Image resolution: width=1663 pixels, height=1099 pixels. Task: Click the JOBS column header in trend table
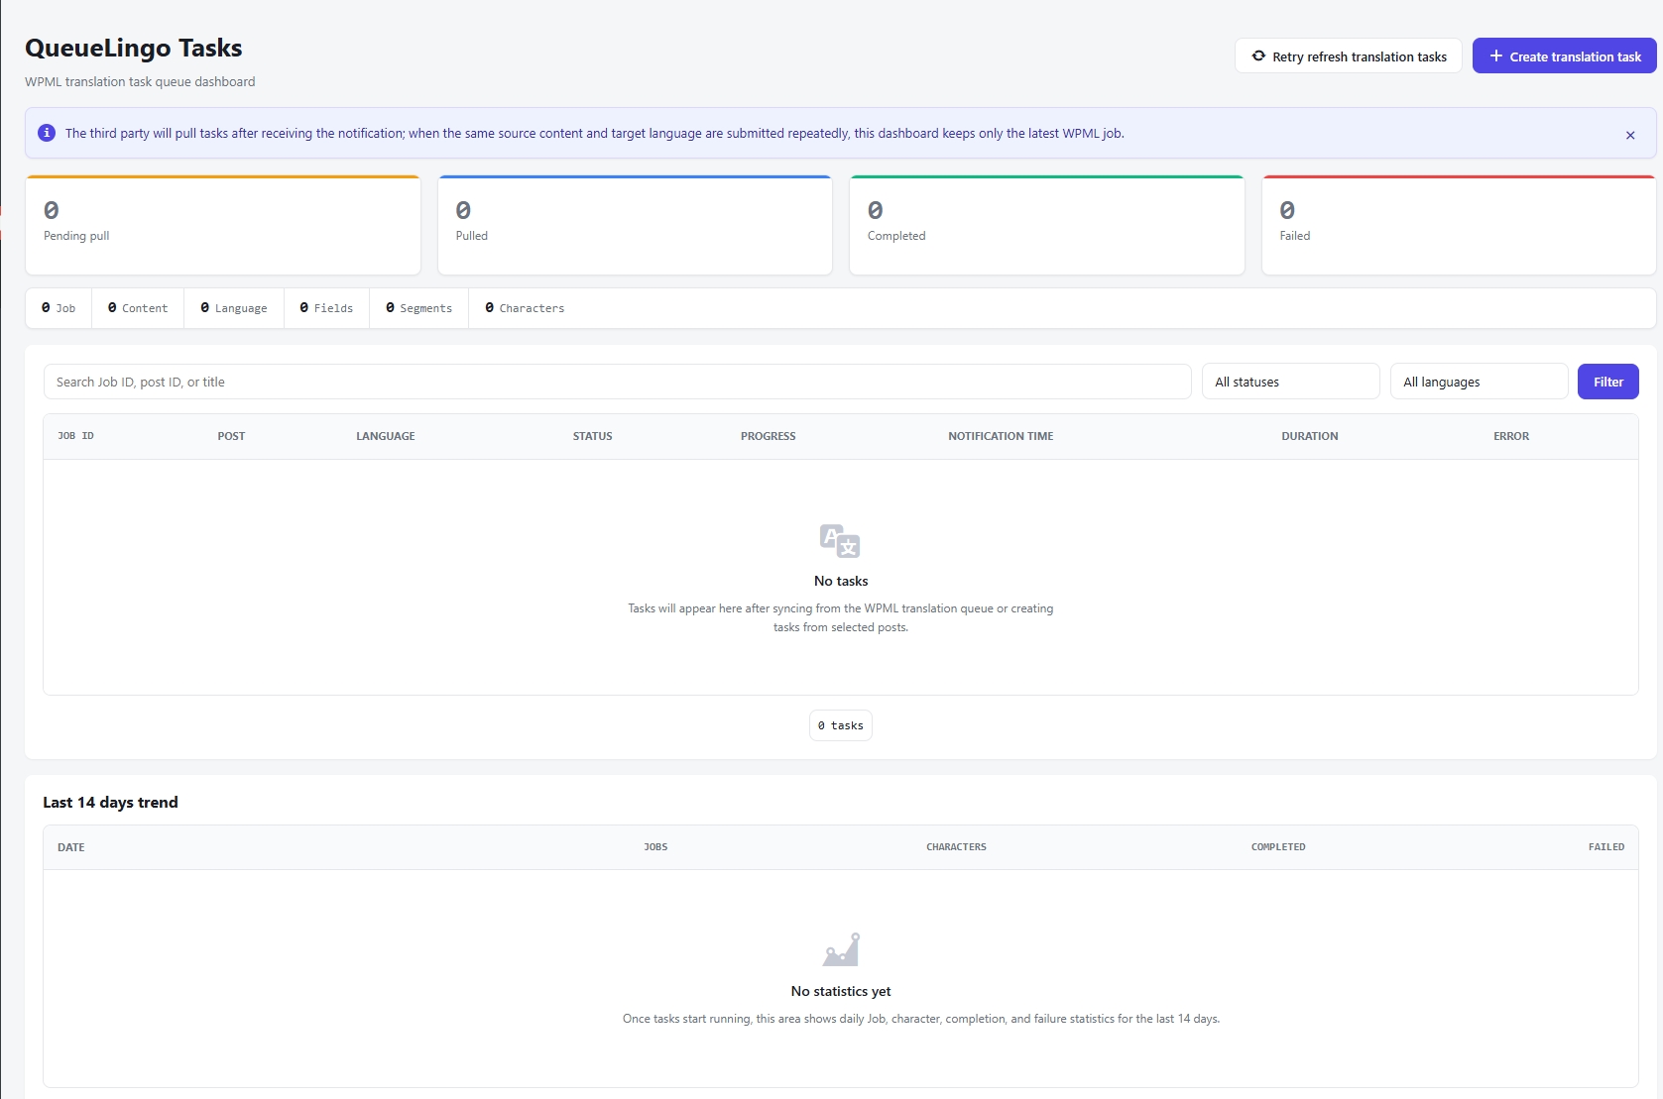pos(655,847)
